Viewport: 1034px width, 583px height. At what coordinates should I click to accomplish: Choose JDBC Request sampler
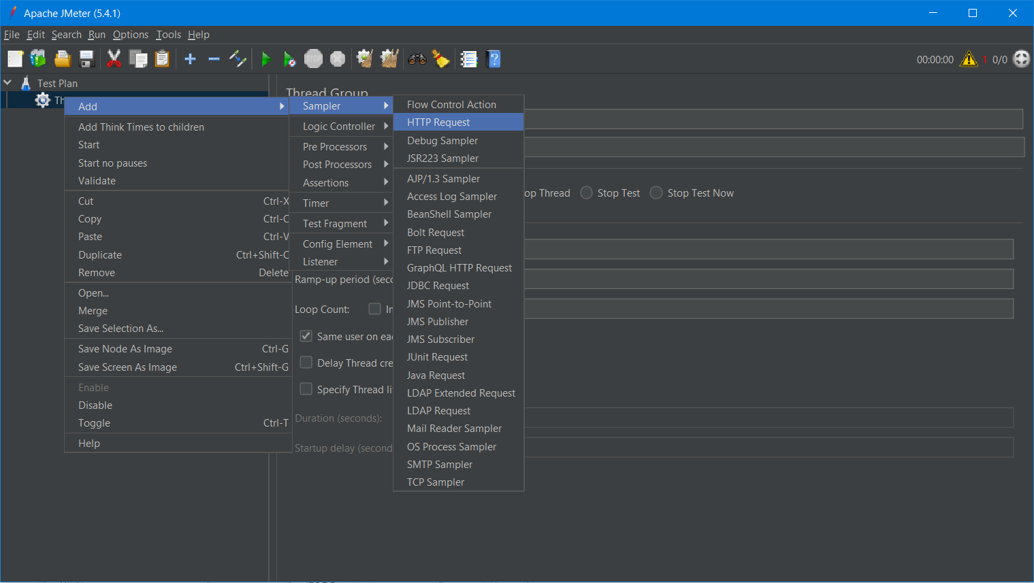coord(459,286)
